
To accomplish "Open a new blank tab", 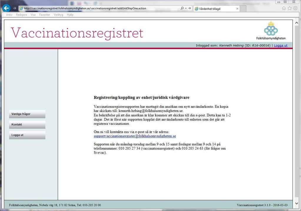I will (x=243, y=9).
